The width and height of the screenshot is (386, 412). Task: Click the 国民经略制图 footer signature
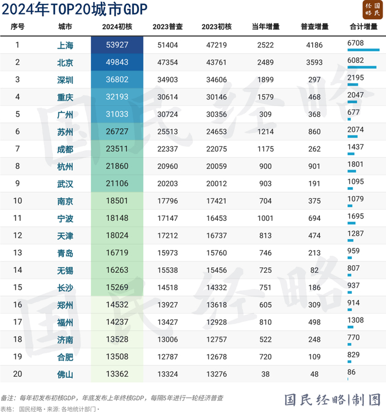pos(333,400)
